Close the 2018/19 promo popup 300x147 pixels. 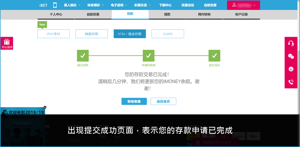tap(45, 107)
